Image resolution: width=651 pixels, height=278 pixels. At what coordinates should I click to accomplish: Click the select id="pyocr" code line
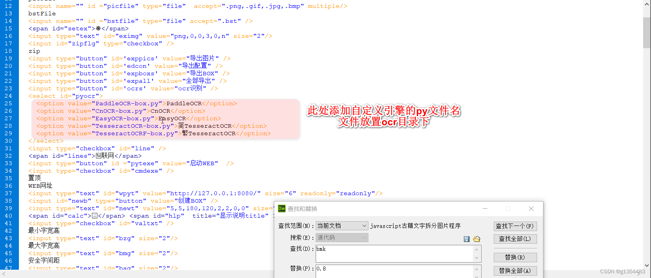65,96
